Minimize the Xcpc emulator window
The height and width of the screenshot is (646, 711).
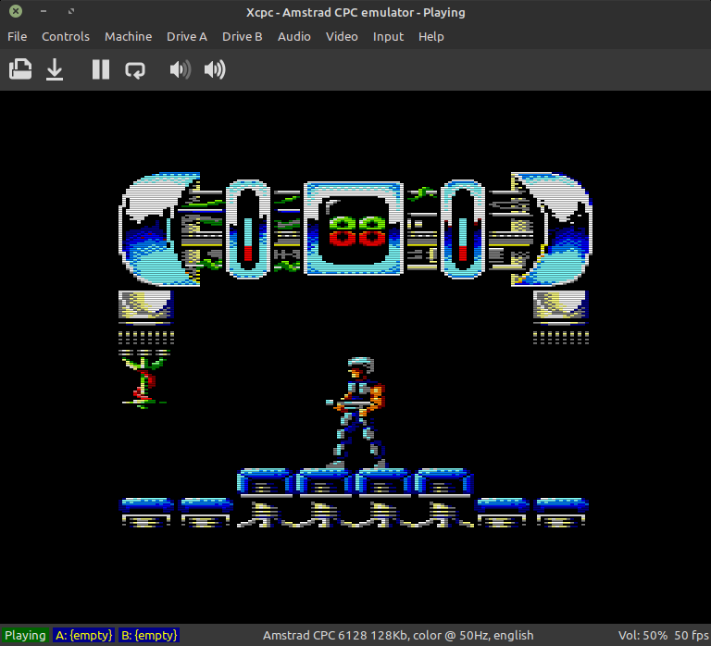pos(44,11)
